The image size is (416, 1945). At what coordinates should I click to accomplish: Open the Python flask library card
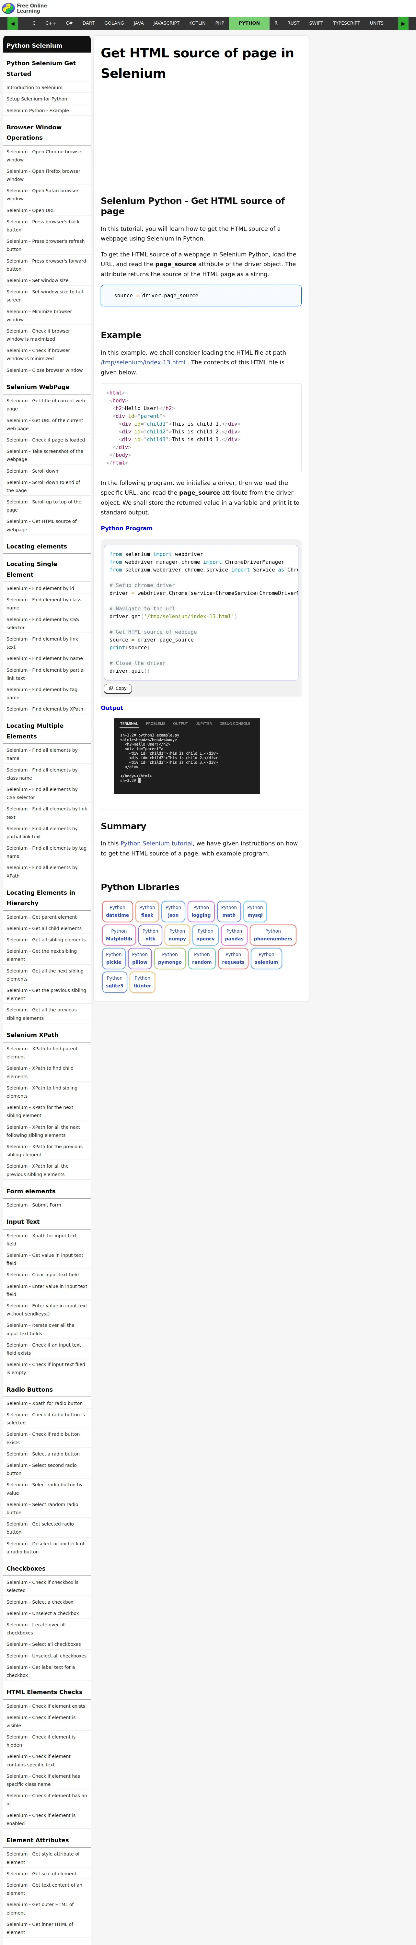pyautogui.click(x=147, y=911)
